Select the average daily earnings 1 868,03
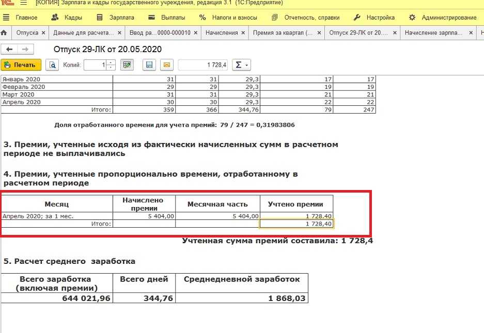The image size is (484, 333). 242,298
